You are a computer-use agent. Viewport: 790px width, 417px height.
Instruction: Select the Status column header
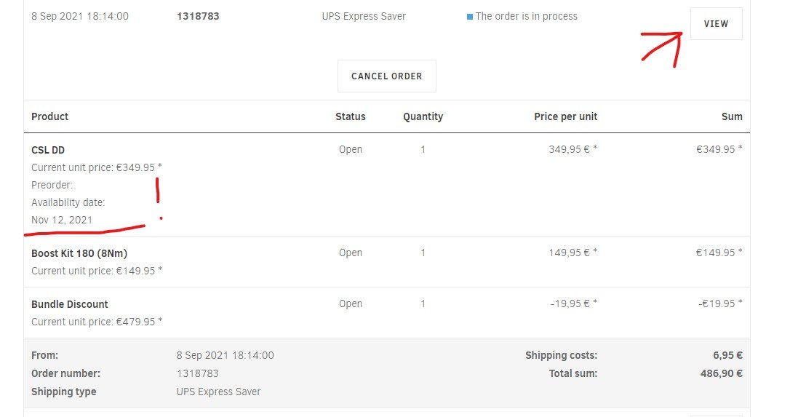tap(351, 116)
